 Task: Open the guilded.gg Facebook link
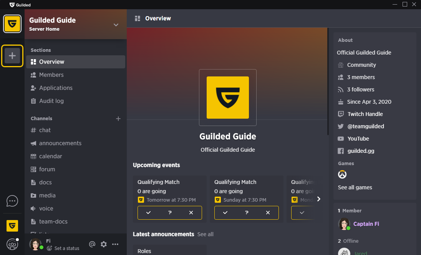[356, 151]
